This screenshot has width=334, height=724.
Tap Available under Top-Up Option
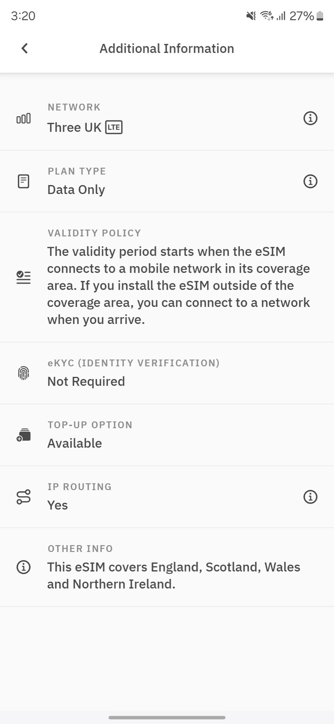pyautogui.click(x=75, y=443)
